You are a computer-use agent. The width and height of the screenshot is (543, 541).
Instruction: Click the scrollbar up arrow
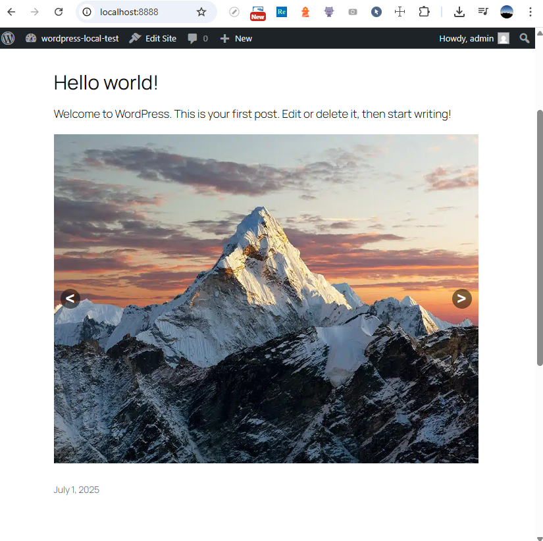[540, 34]
